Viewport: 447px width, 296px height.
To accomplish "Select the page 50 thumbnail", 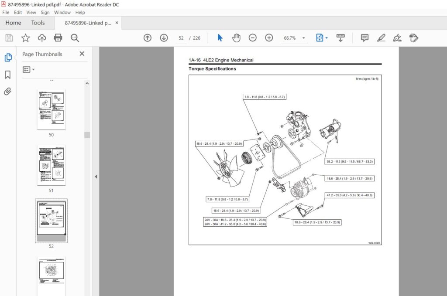I will (x=52, y=109).
